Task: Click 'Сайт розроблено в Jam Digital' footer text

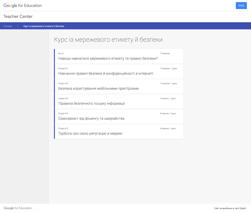Action: click(230, 208)
